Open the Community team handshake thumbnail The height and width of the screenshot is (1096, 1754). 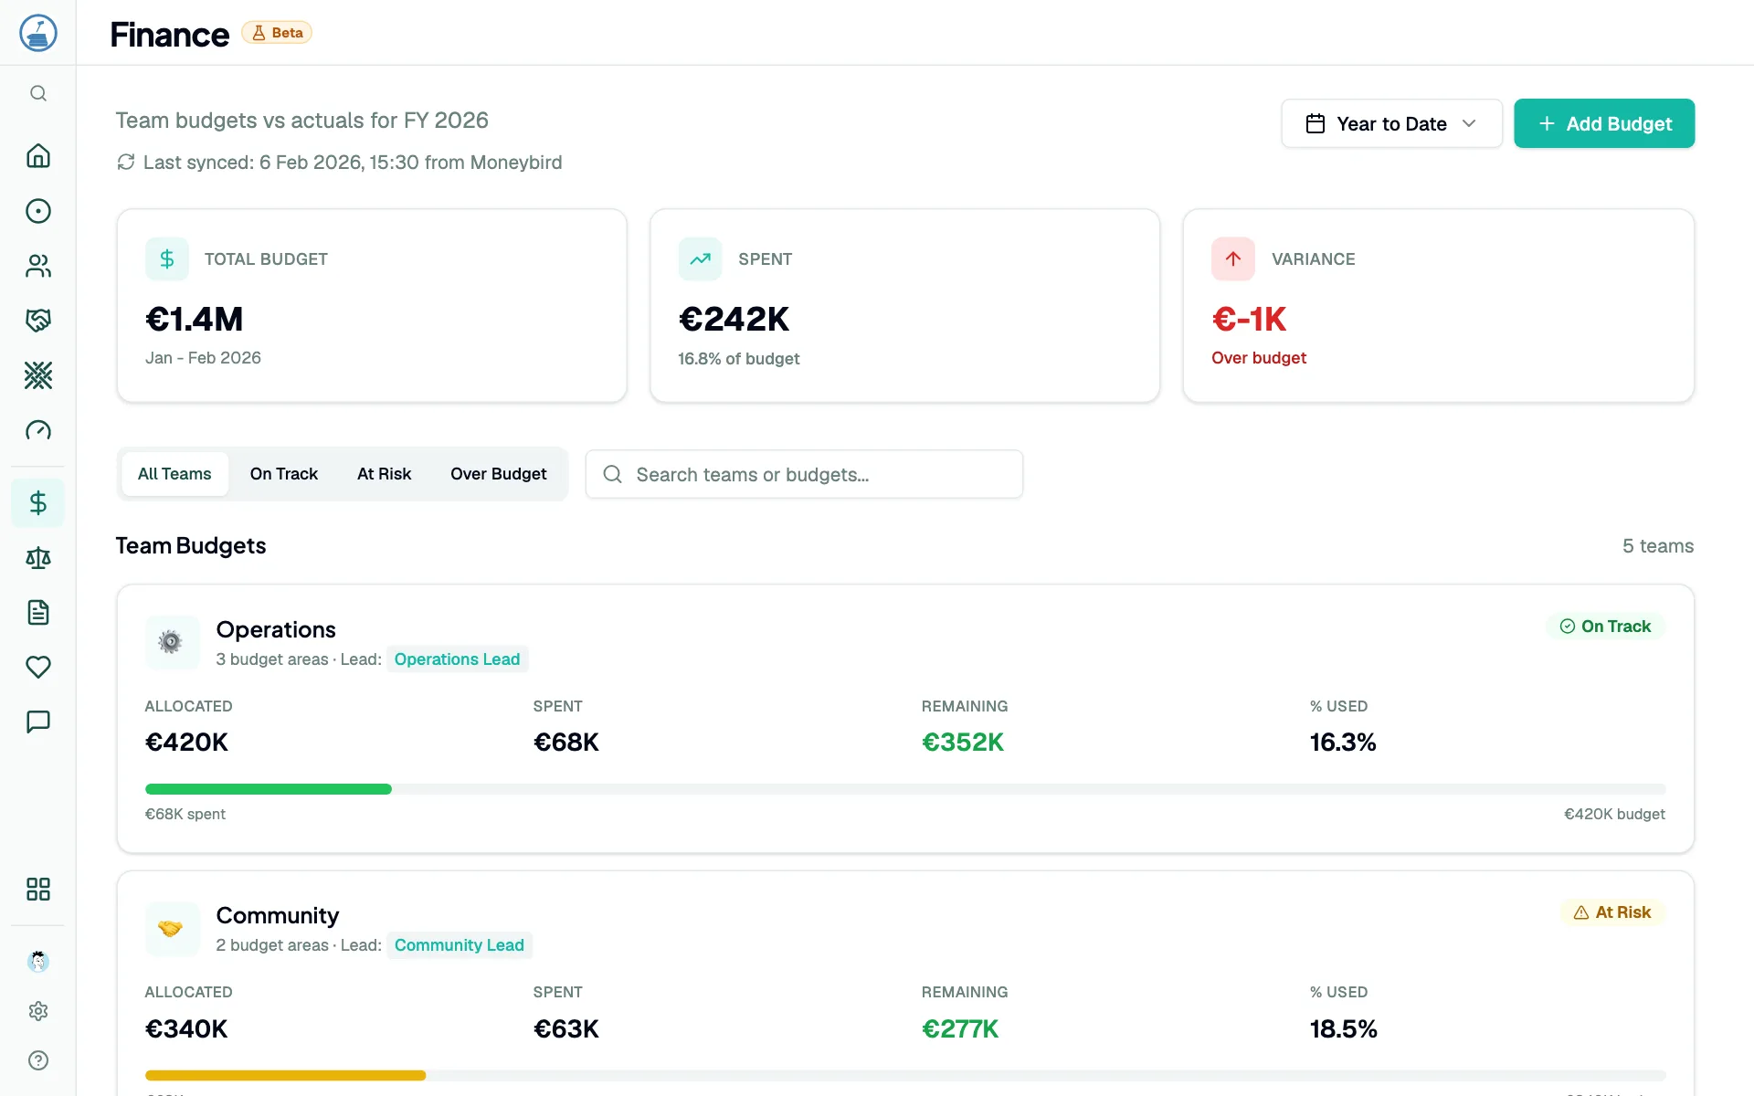point(171,929)
